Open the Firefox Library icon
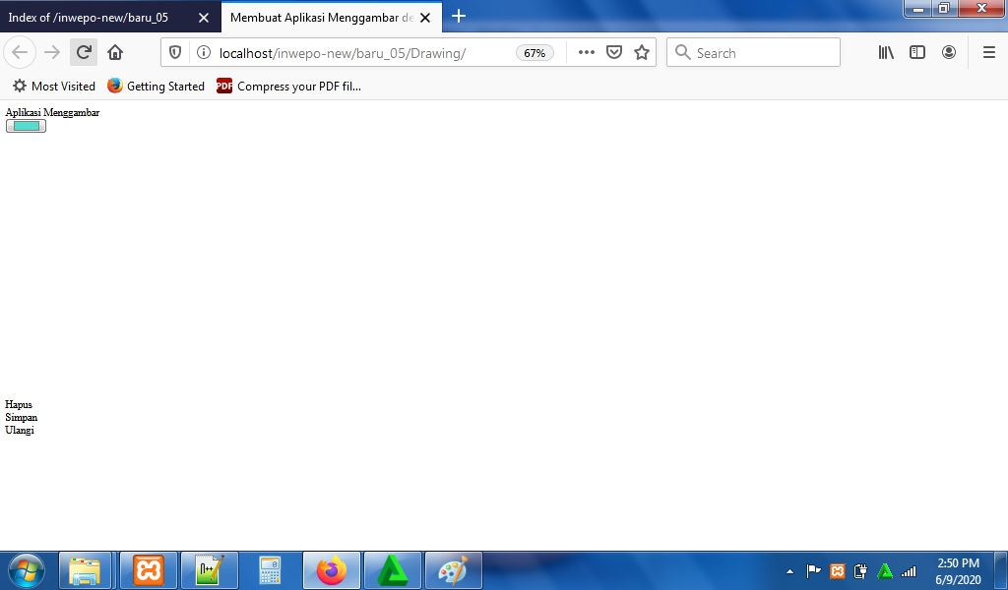The image size is (1008, 590). [x=886, y=53]
